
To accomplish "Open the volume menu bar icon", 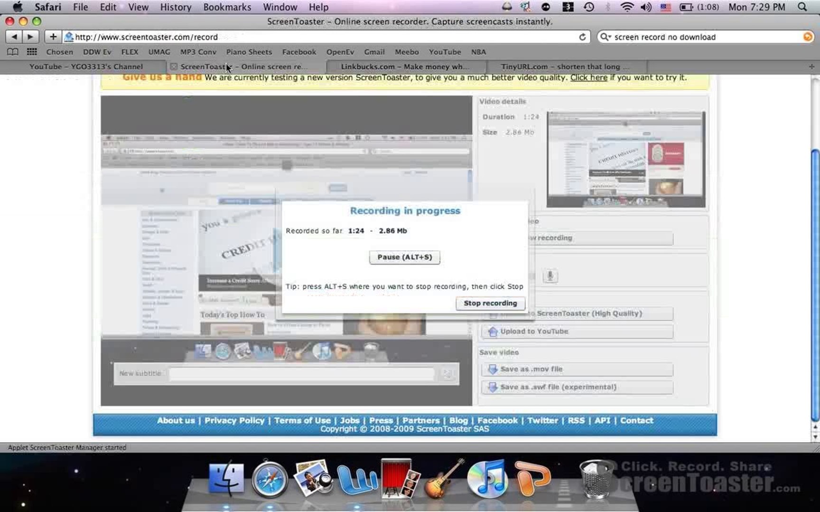I will point(646,7).
